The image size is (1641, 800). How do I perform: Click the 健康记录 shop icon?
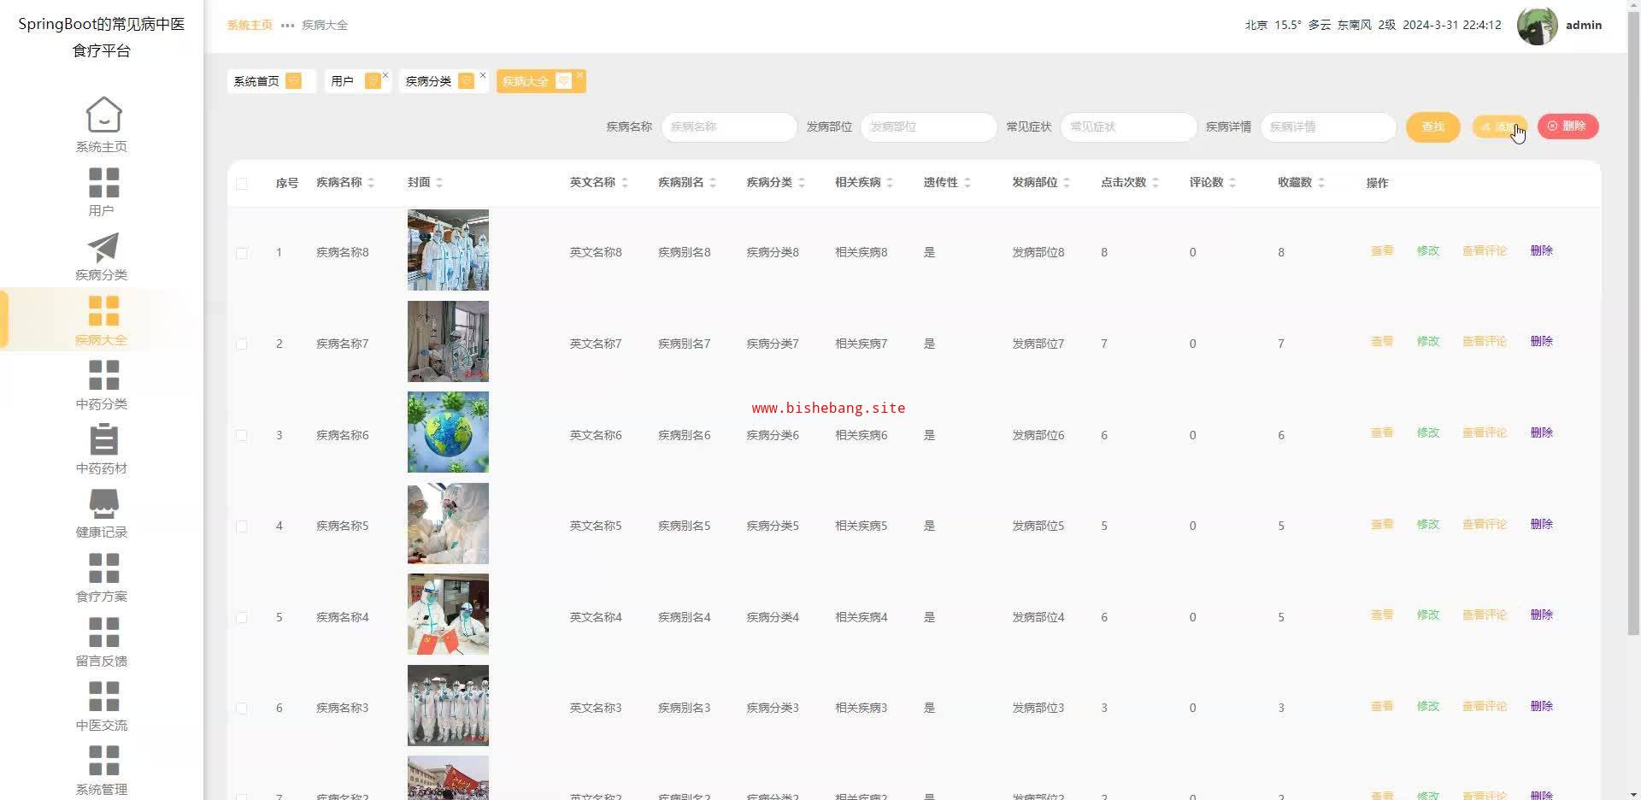(103, 503)
